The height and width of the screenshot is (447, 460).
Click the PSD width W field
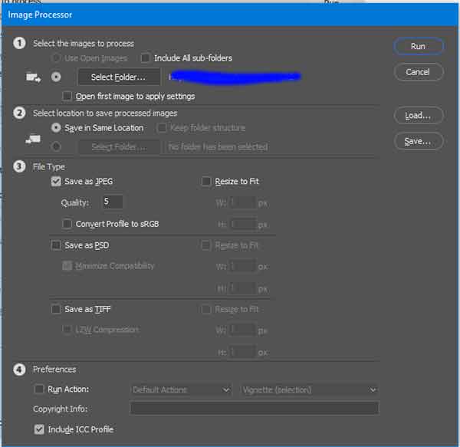(x=243, y=266)
